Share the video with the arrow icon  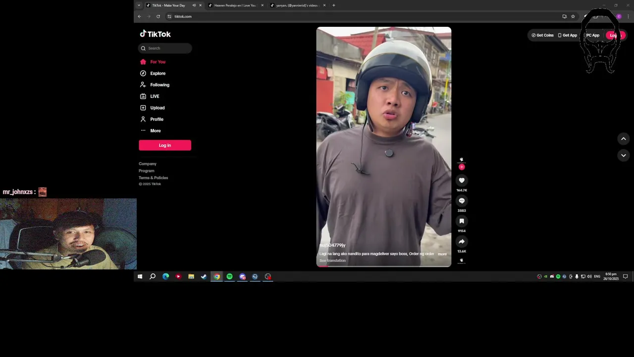pyautogui.click(x=462, y=241)
